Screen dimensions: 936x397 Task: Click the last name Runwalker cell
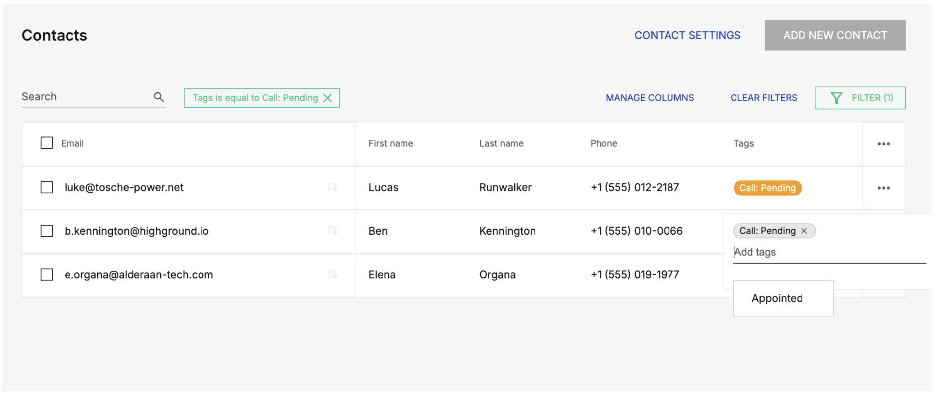[x=505, y=187]
